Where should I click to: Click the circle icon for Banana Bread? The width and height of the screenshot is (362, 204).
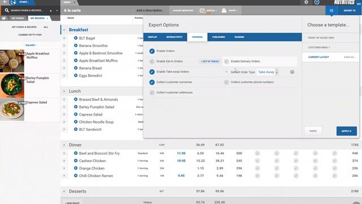point(75,68)
